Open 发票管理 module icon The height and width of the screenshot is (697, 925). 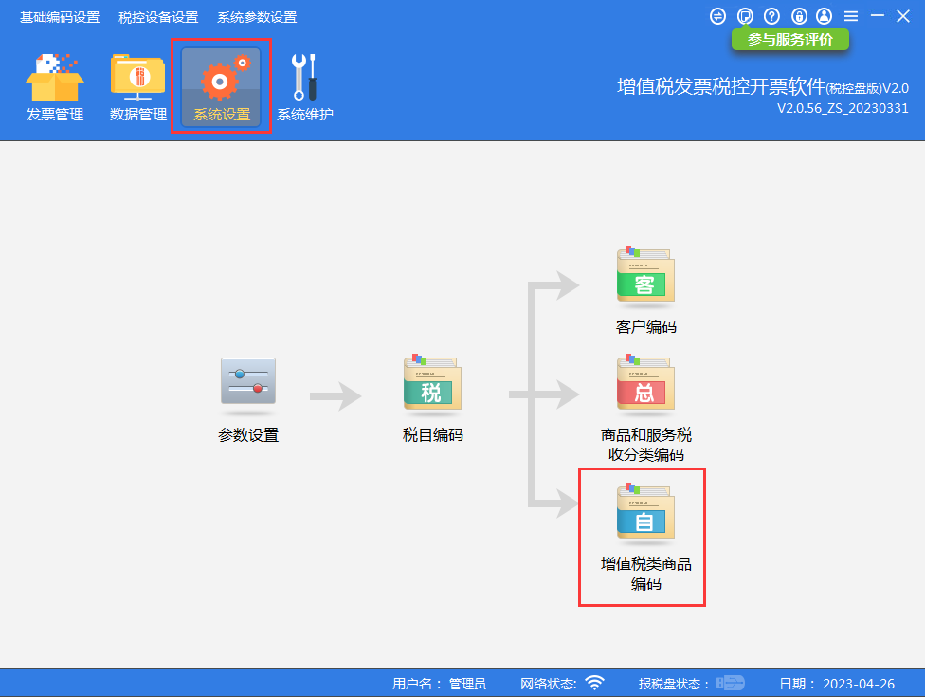coord(55,78)
